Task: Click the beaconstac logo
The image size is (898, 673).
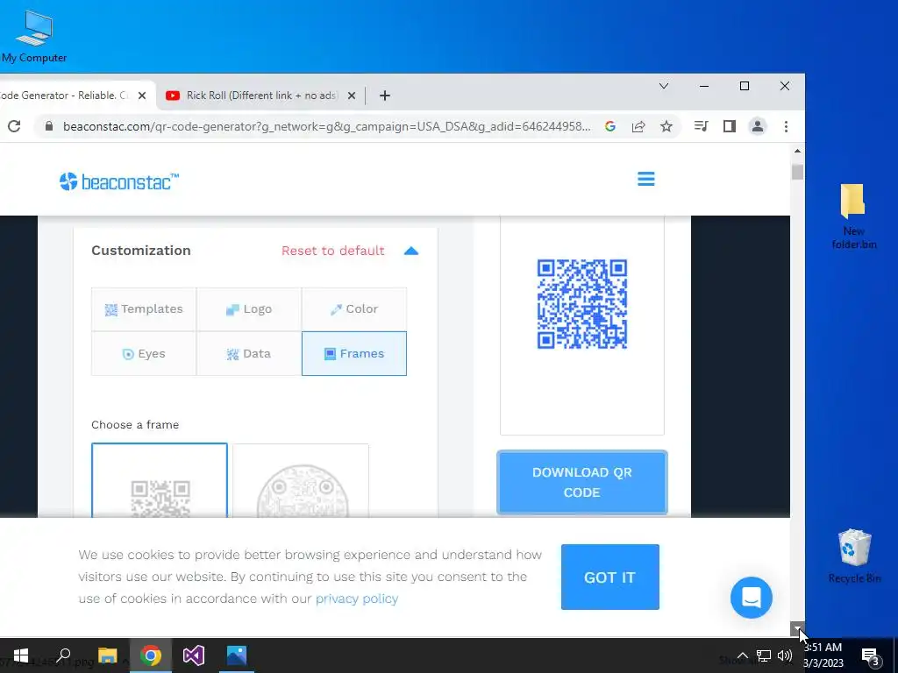Action: [x=119, y=181]
